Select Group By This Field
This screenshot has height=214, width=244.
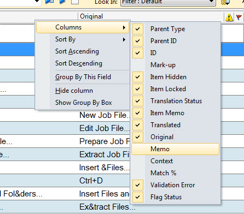click(83, 77)
